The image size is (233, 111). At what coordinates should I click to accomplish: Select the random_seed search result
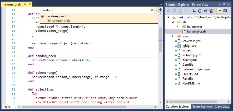tap(99, 18)
